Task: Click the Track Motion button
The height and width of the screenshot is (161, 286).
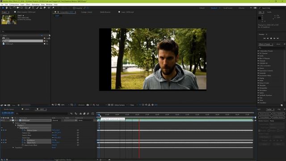Action: click(265, 117)
